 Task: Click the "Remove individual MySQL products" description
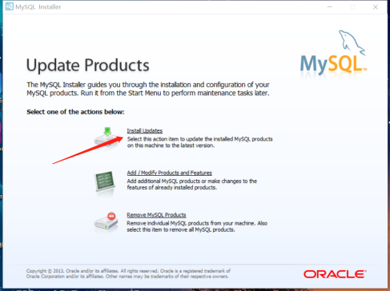(197, 226)
